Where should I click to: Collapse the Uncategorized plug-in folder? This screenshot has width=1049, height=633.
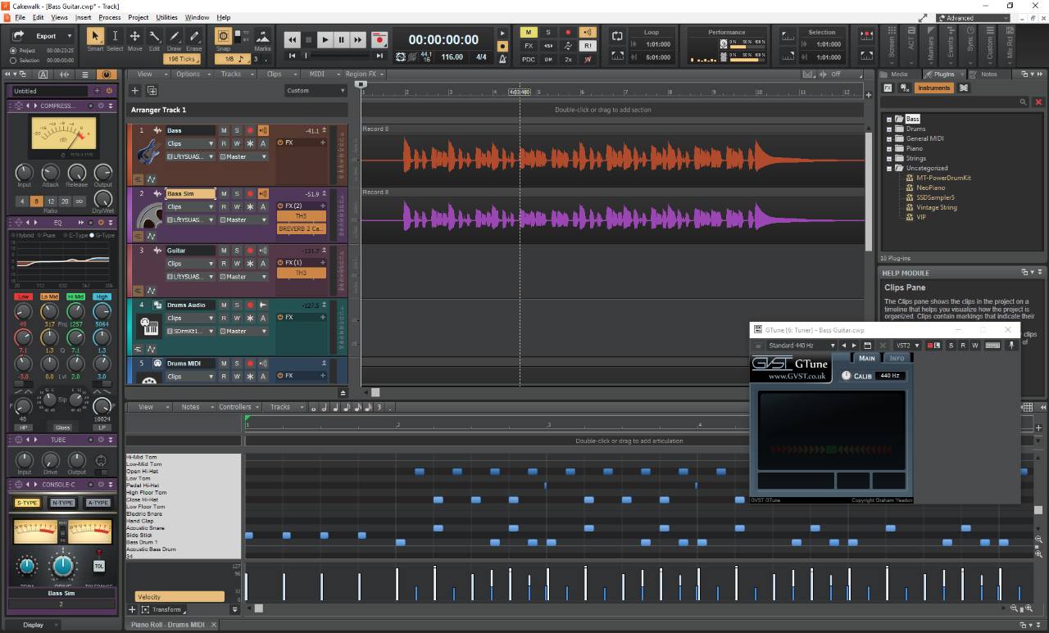click(x=889, y=168)
